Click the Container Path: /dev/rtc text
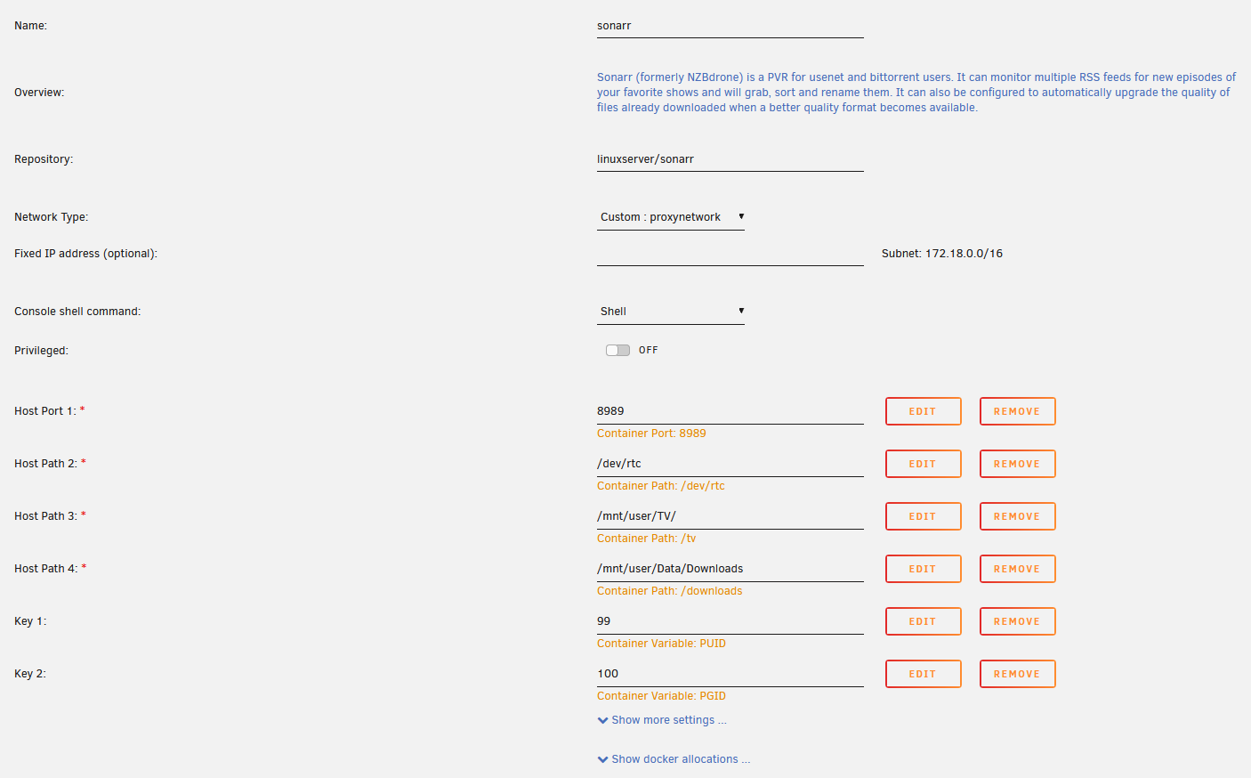This screenshot has width=1251, height=778. (x=661, y=486)
